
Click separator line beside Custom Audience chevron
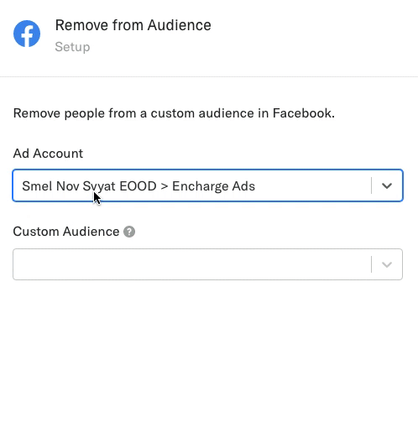pyautogui.click(x=372, y=264)
